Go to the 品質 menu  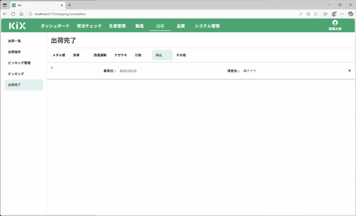pyautogui.click(x=181, y=26)
